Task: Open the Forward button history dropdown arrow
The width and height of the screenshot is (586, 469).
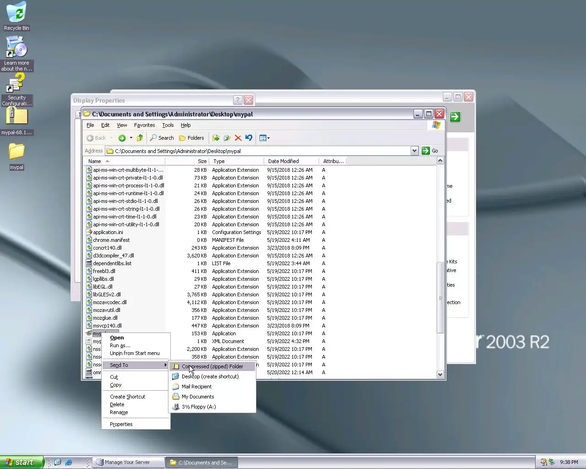Action: tap(131, 138)
